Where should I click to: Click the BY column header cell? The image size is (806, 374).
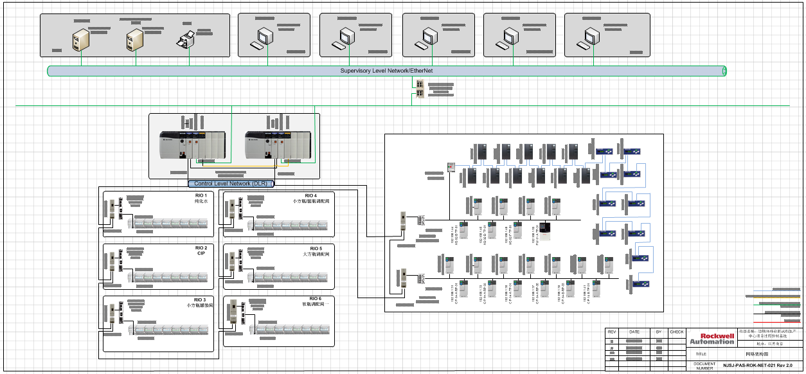(x=659, y=332)
